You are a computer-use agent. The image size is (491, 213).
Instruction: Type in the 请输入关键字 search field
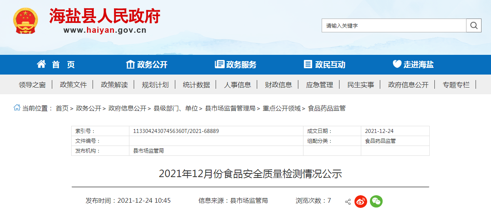pyautogui.click(x=394, y=26)
